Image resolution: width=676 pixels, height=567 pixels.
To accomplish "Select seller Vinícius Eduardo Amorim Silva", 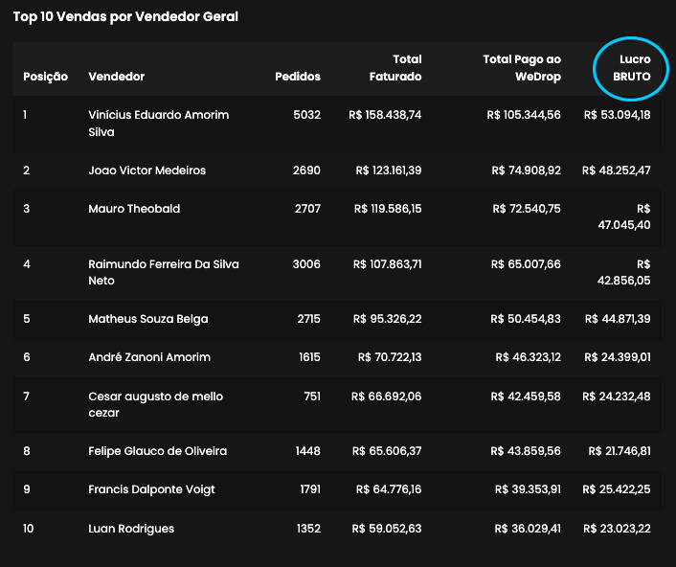I will click(158, 124).
